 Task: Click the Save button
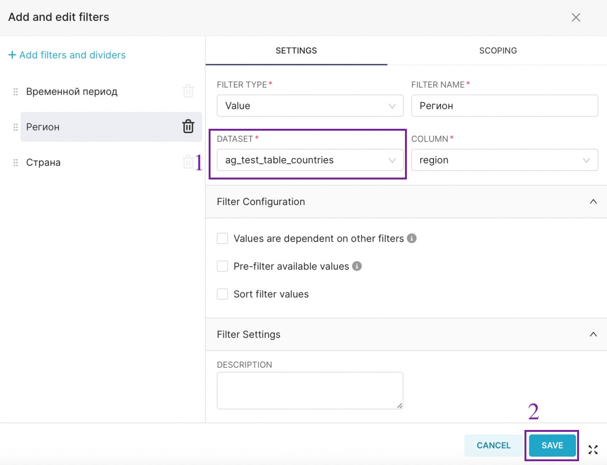[552, 445]
